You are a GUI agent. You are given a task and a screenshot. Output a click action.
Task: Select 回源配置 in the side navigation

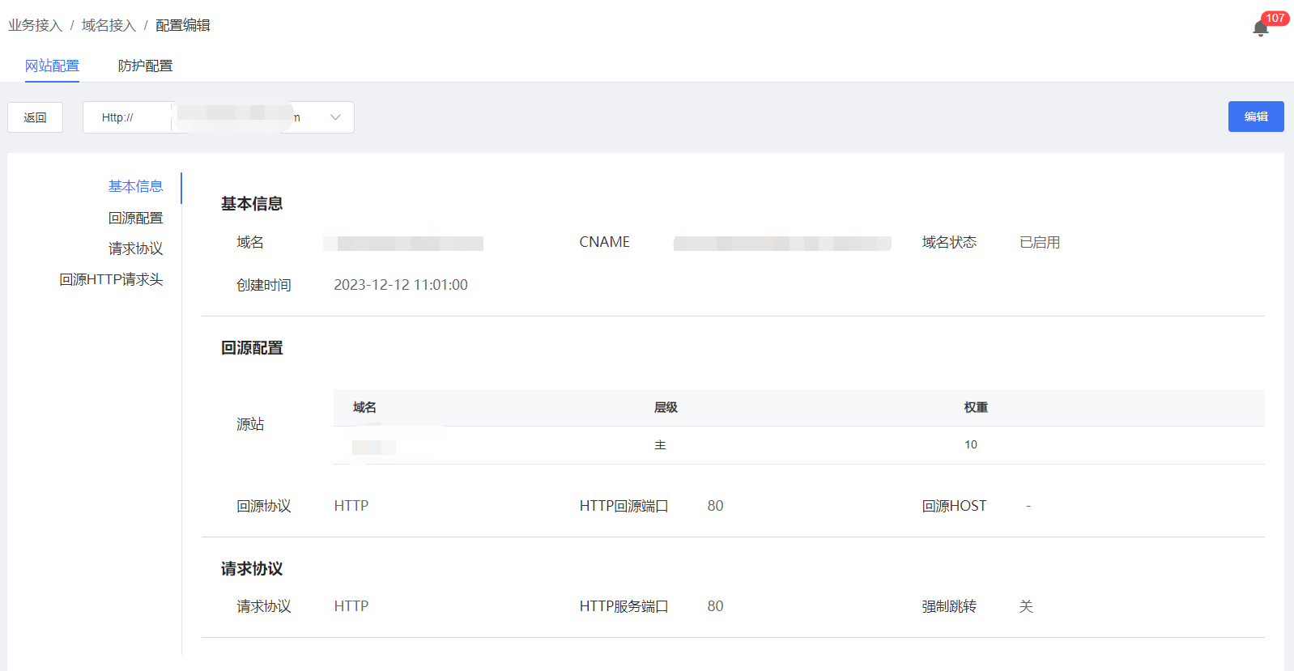135,218
